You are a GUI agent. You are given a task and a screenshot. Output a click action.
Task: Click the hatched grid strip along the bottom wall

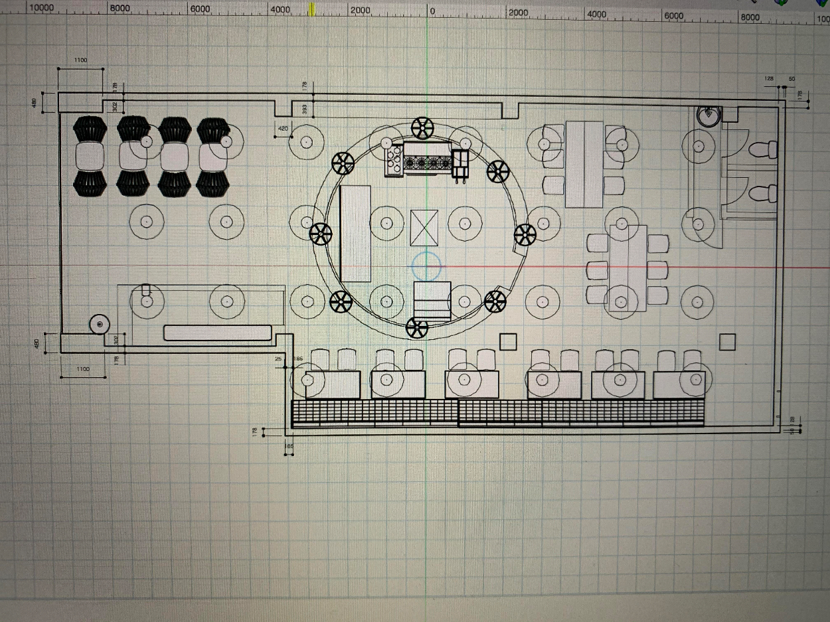point(498,413)
